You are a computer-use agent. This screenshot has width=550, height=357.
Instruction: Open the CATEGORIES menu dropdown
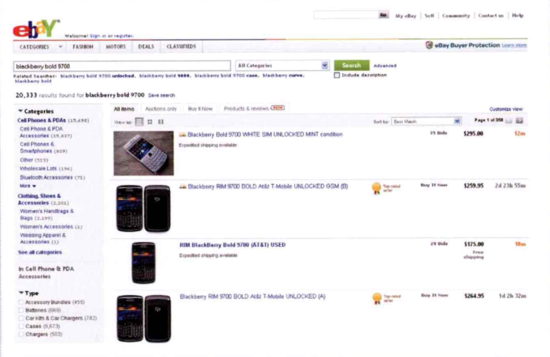40,47
